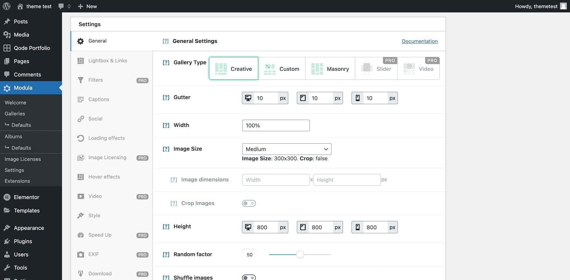Image resolution: width=570 pixels, height=280 pixels.
Task: Click the Pages icon in sidebar
Action: pos(7,61)
